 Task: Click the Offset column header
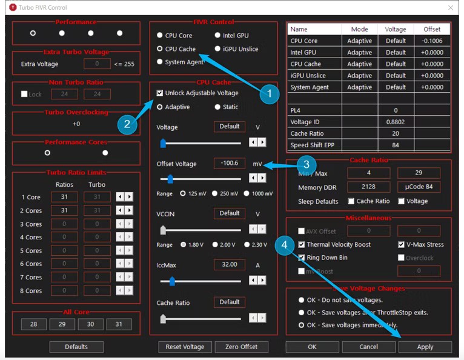(x=432, y=29)
